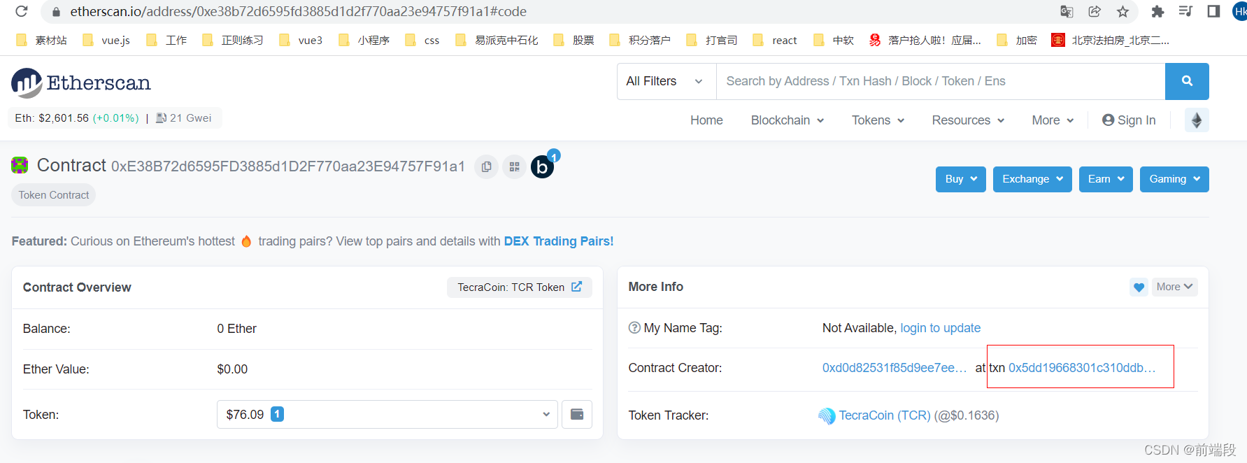The height and width of the screenshot is (463, 1247).
Task: Click the blue search magnifier button
Action: (x=1187, y=81)
